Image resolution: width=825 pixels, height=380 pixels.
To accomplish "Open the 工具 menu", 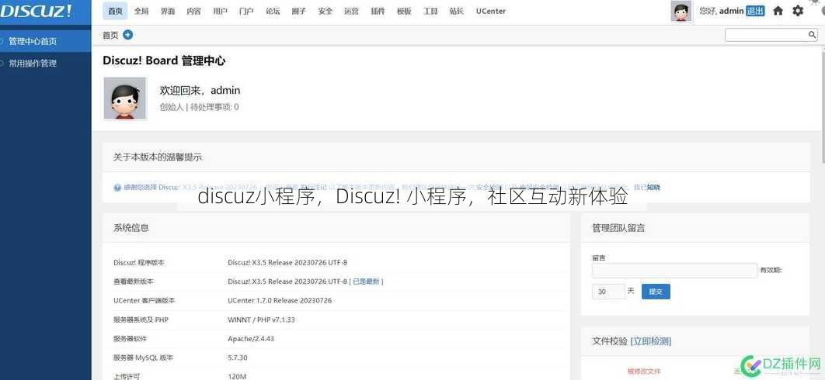I will (x=430, y=11).
